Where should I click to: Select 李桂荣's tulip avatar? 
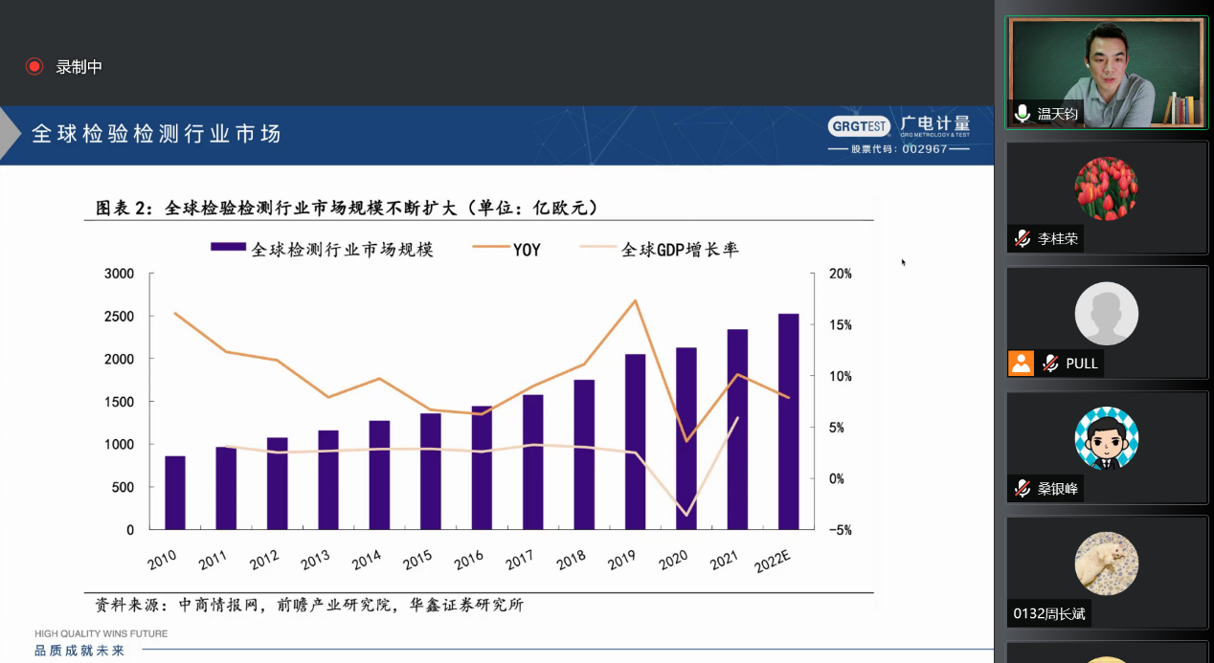1106,188
